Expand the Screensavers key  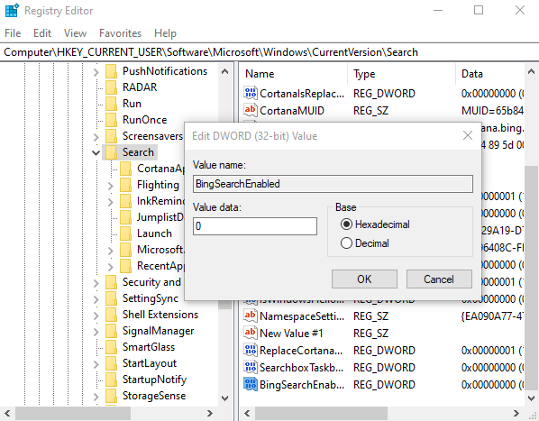(96, 137)
